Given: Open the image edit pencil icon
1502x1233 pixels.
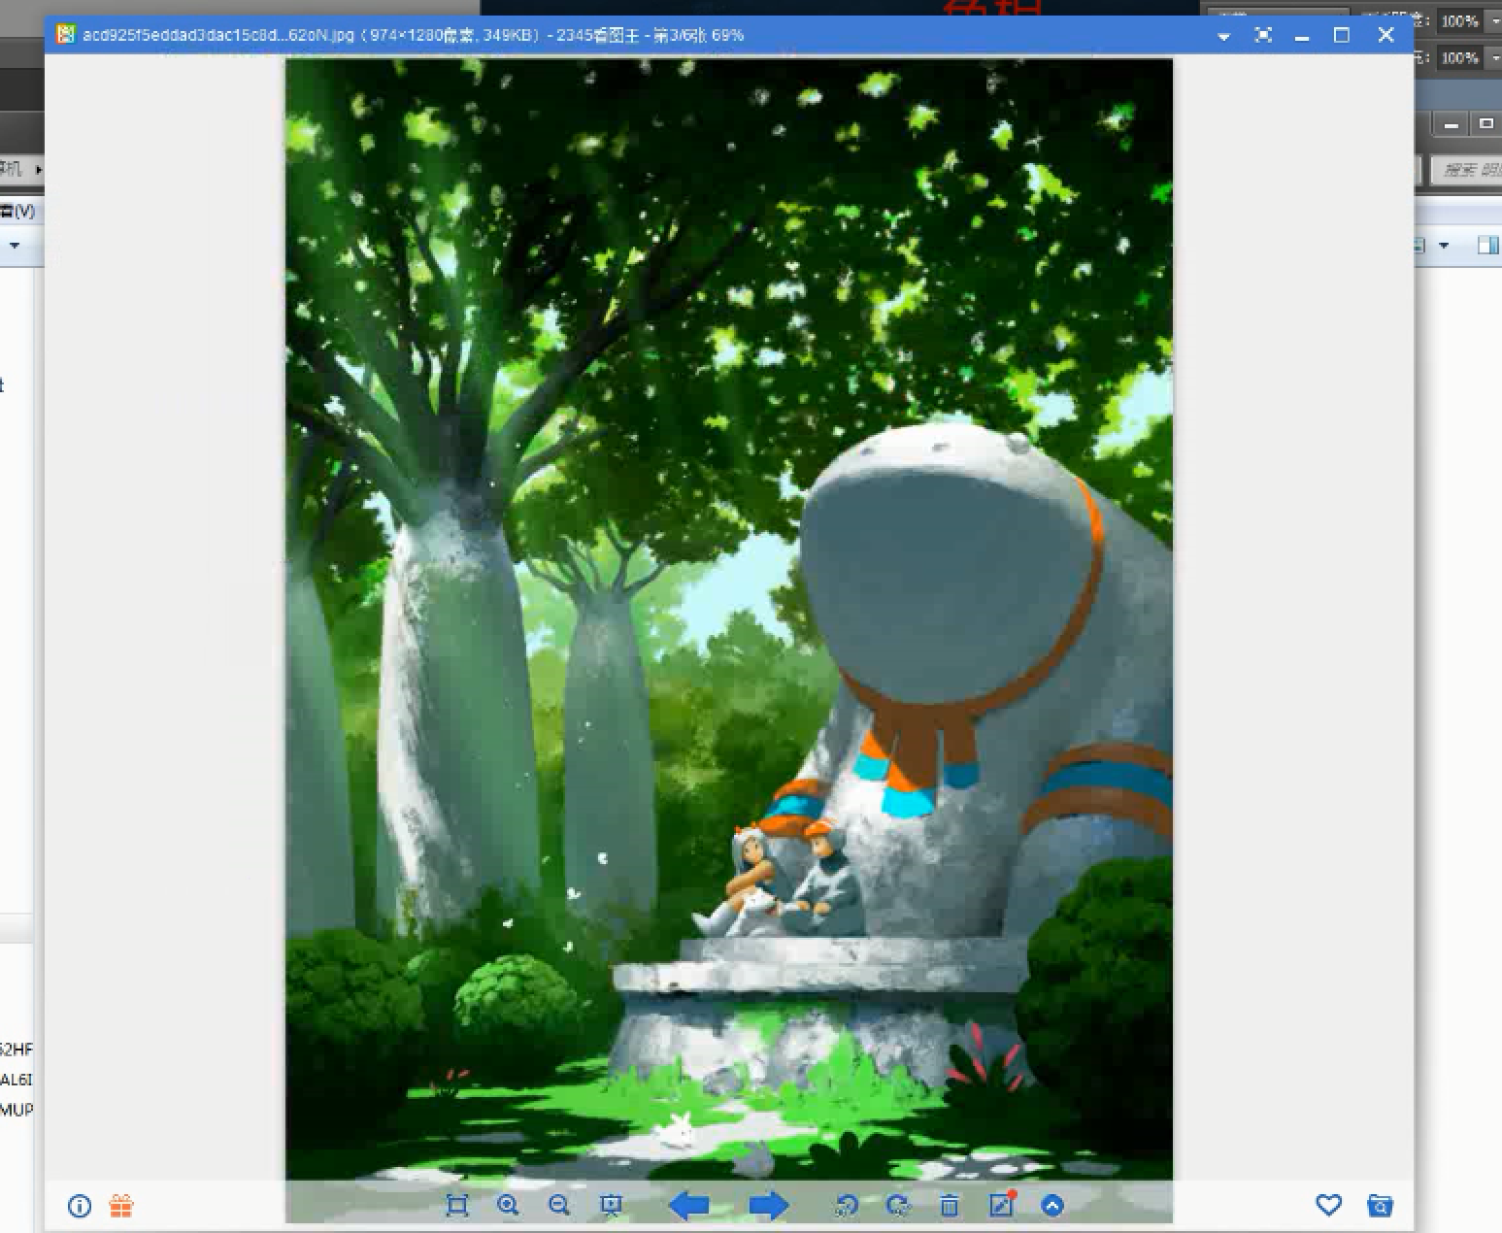Looking at the screenshot, I should click(x=1001, y=1205).
